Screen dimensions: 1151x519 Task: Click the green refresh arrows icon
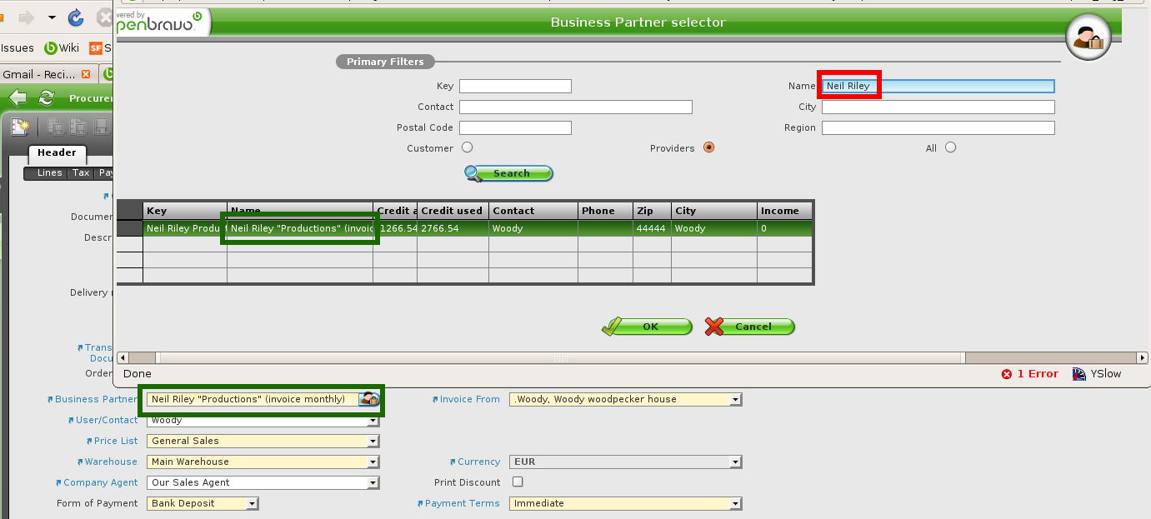click(x=47, y=98)
